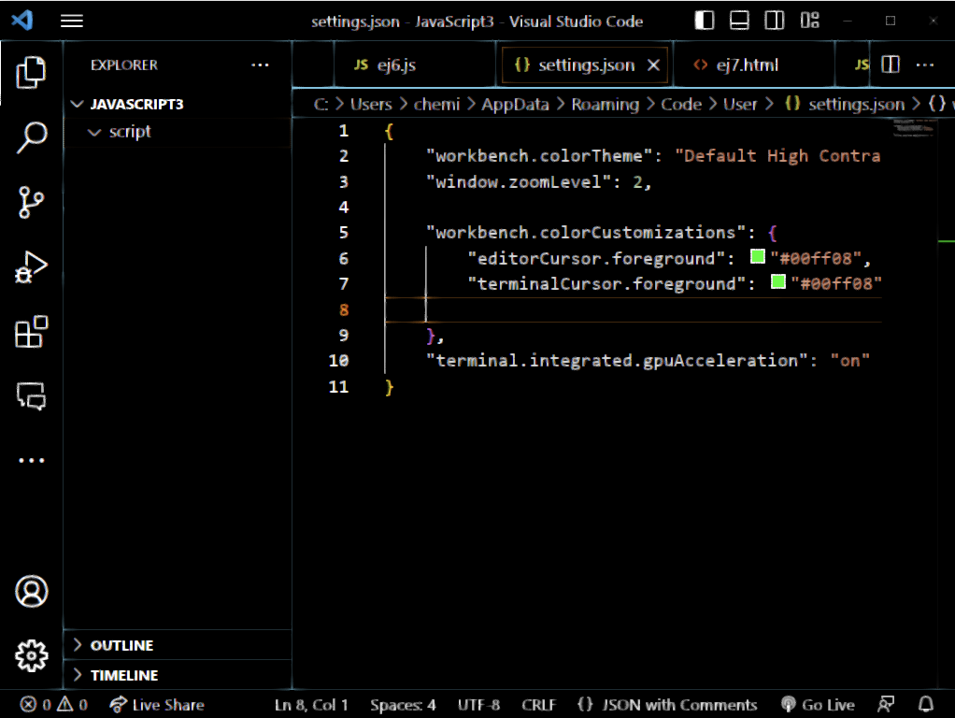Open Customize Layout options
The image size is (955, 718).
tap(809, 21)
